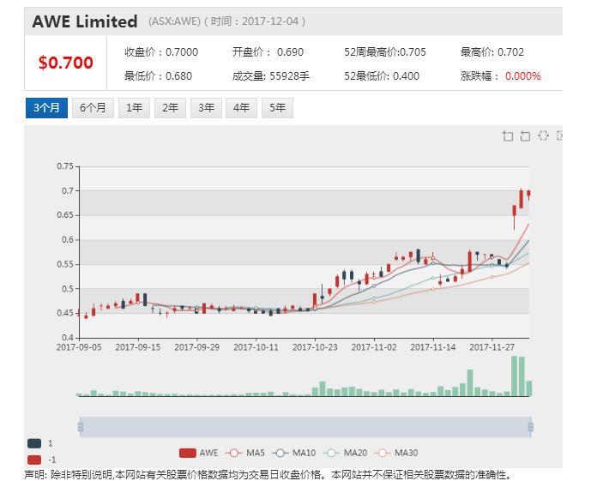Click the left handle of the zoom slider
Screen dimensions: 591x481
(x=81, y=426)
